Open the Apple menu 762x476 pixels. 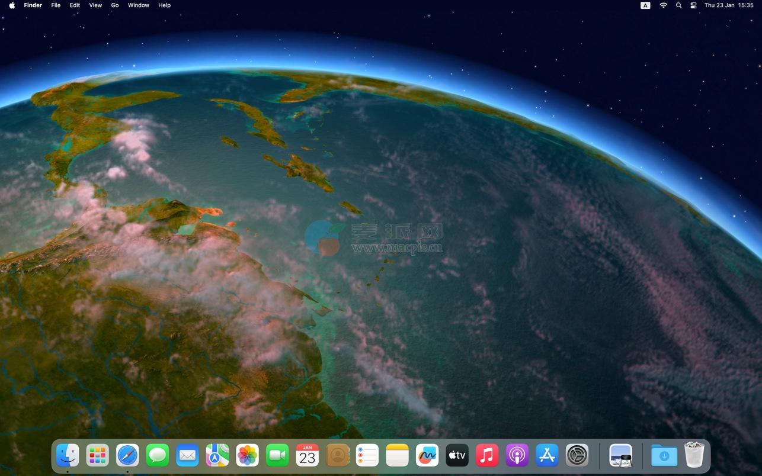[x=12, y=5]
